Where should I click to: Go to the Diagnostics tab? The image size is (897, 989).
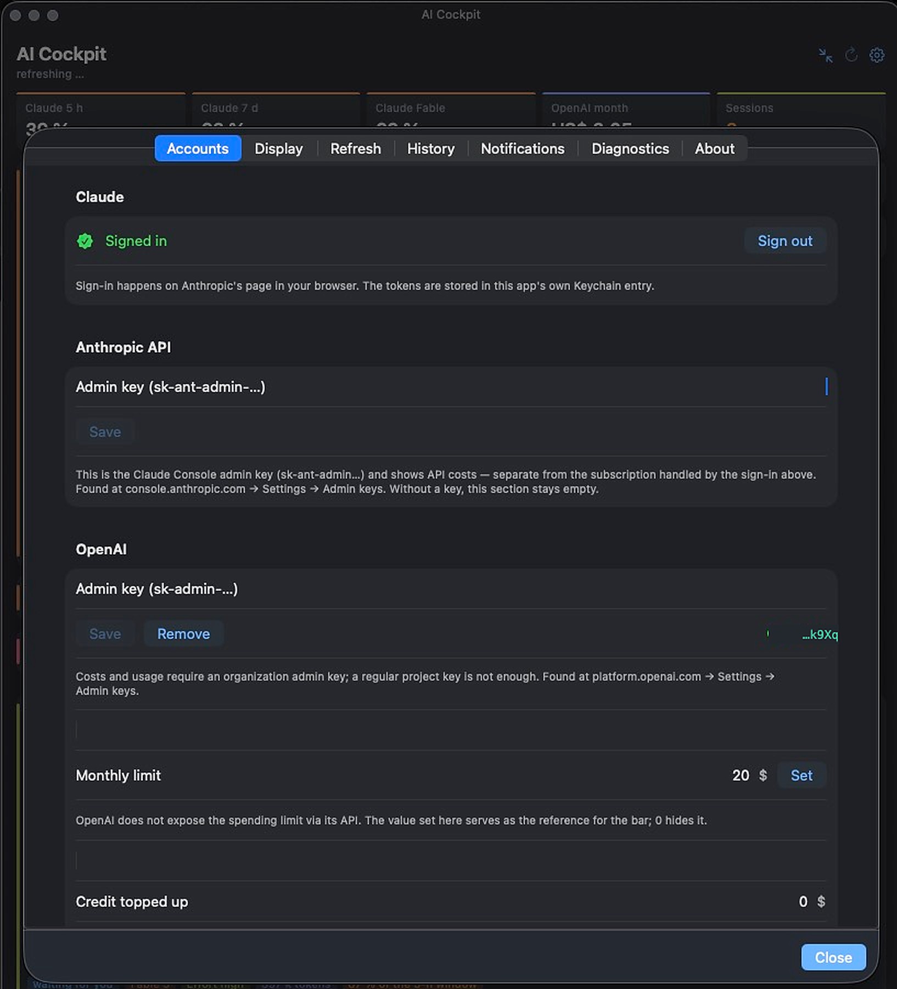coord(630,149)
